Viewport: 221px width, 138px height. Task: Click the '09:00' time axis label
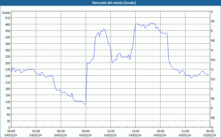coord(86,131)
